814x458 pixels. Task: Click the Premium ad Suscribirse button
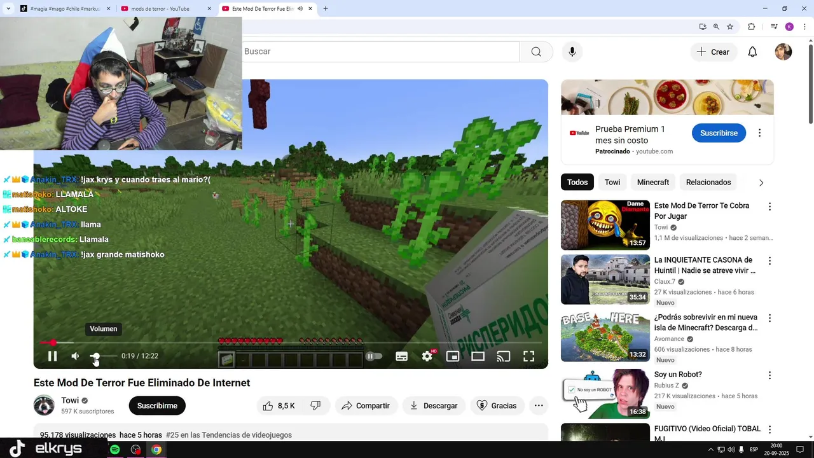pyautogui.click(x=719, y=133)
